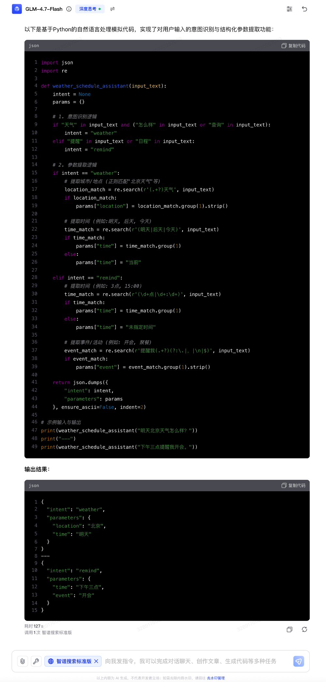Regenerate the response with the refresh icon
The image size is (326, 682).
(304, 629)
